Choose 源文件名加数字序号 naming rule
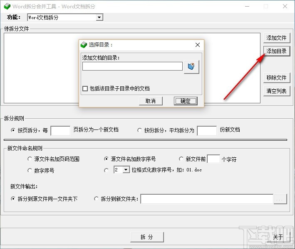 pyautogui.click(x=106, y=159)
